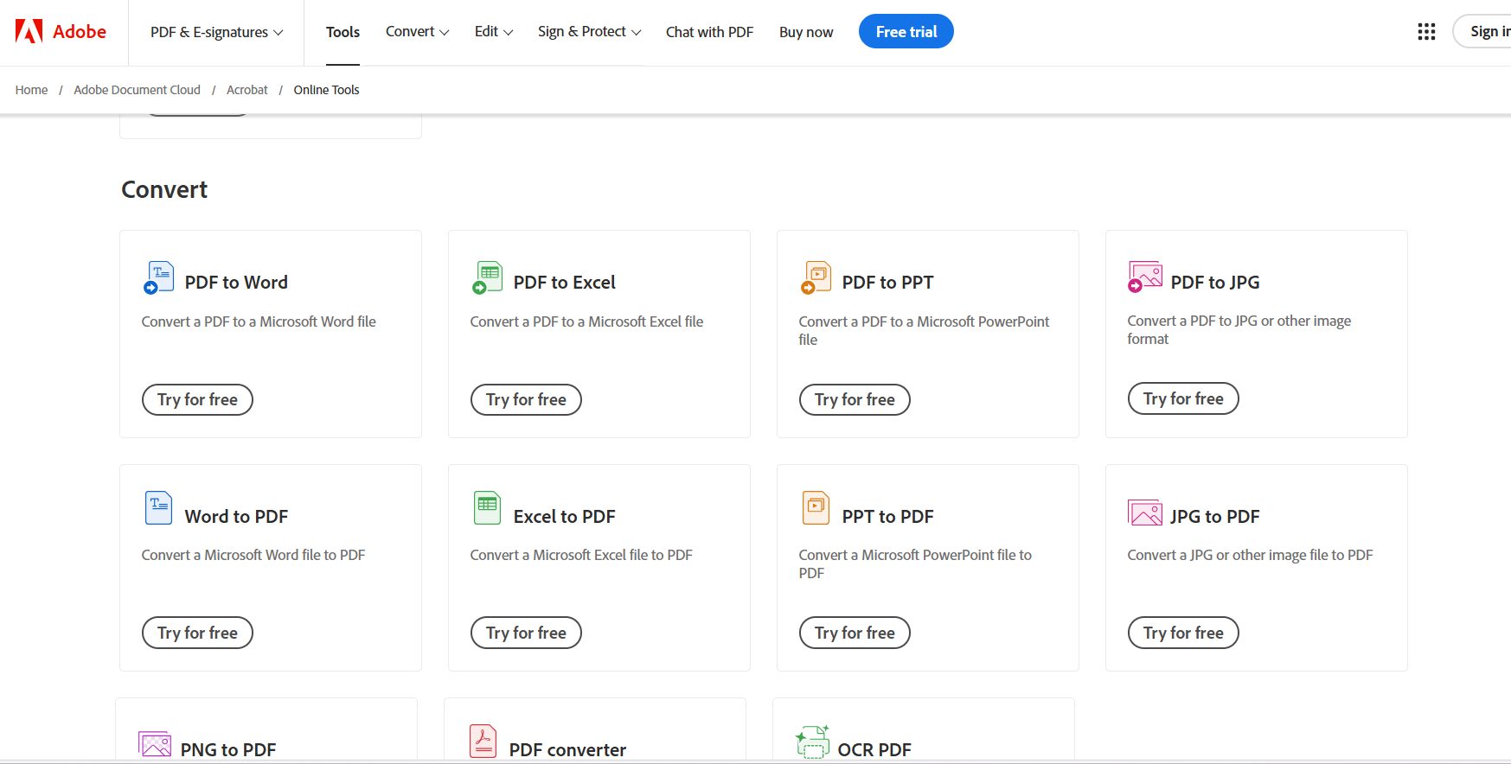This screenshot has height=764, width=1511.
Task: Click the PNG to PDF icon
Action: pyautogui.click(x=154, y=744)
